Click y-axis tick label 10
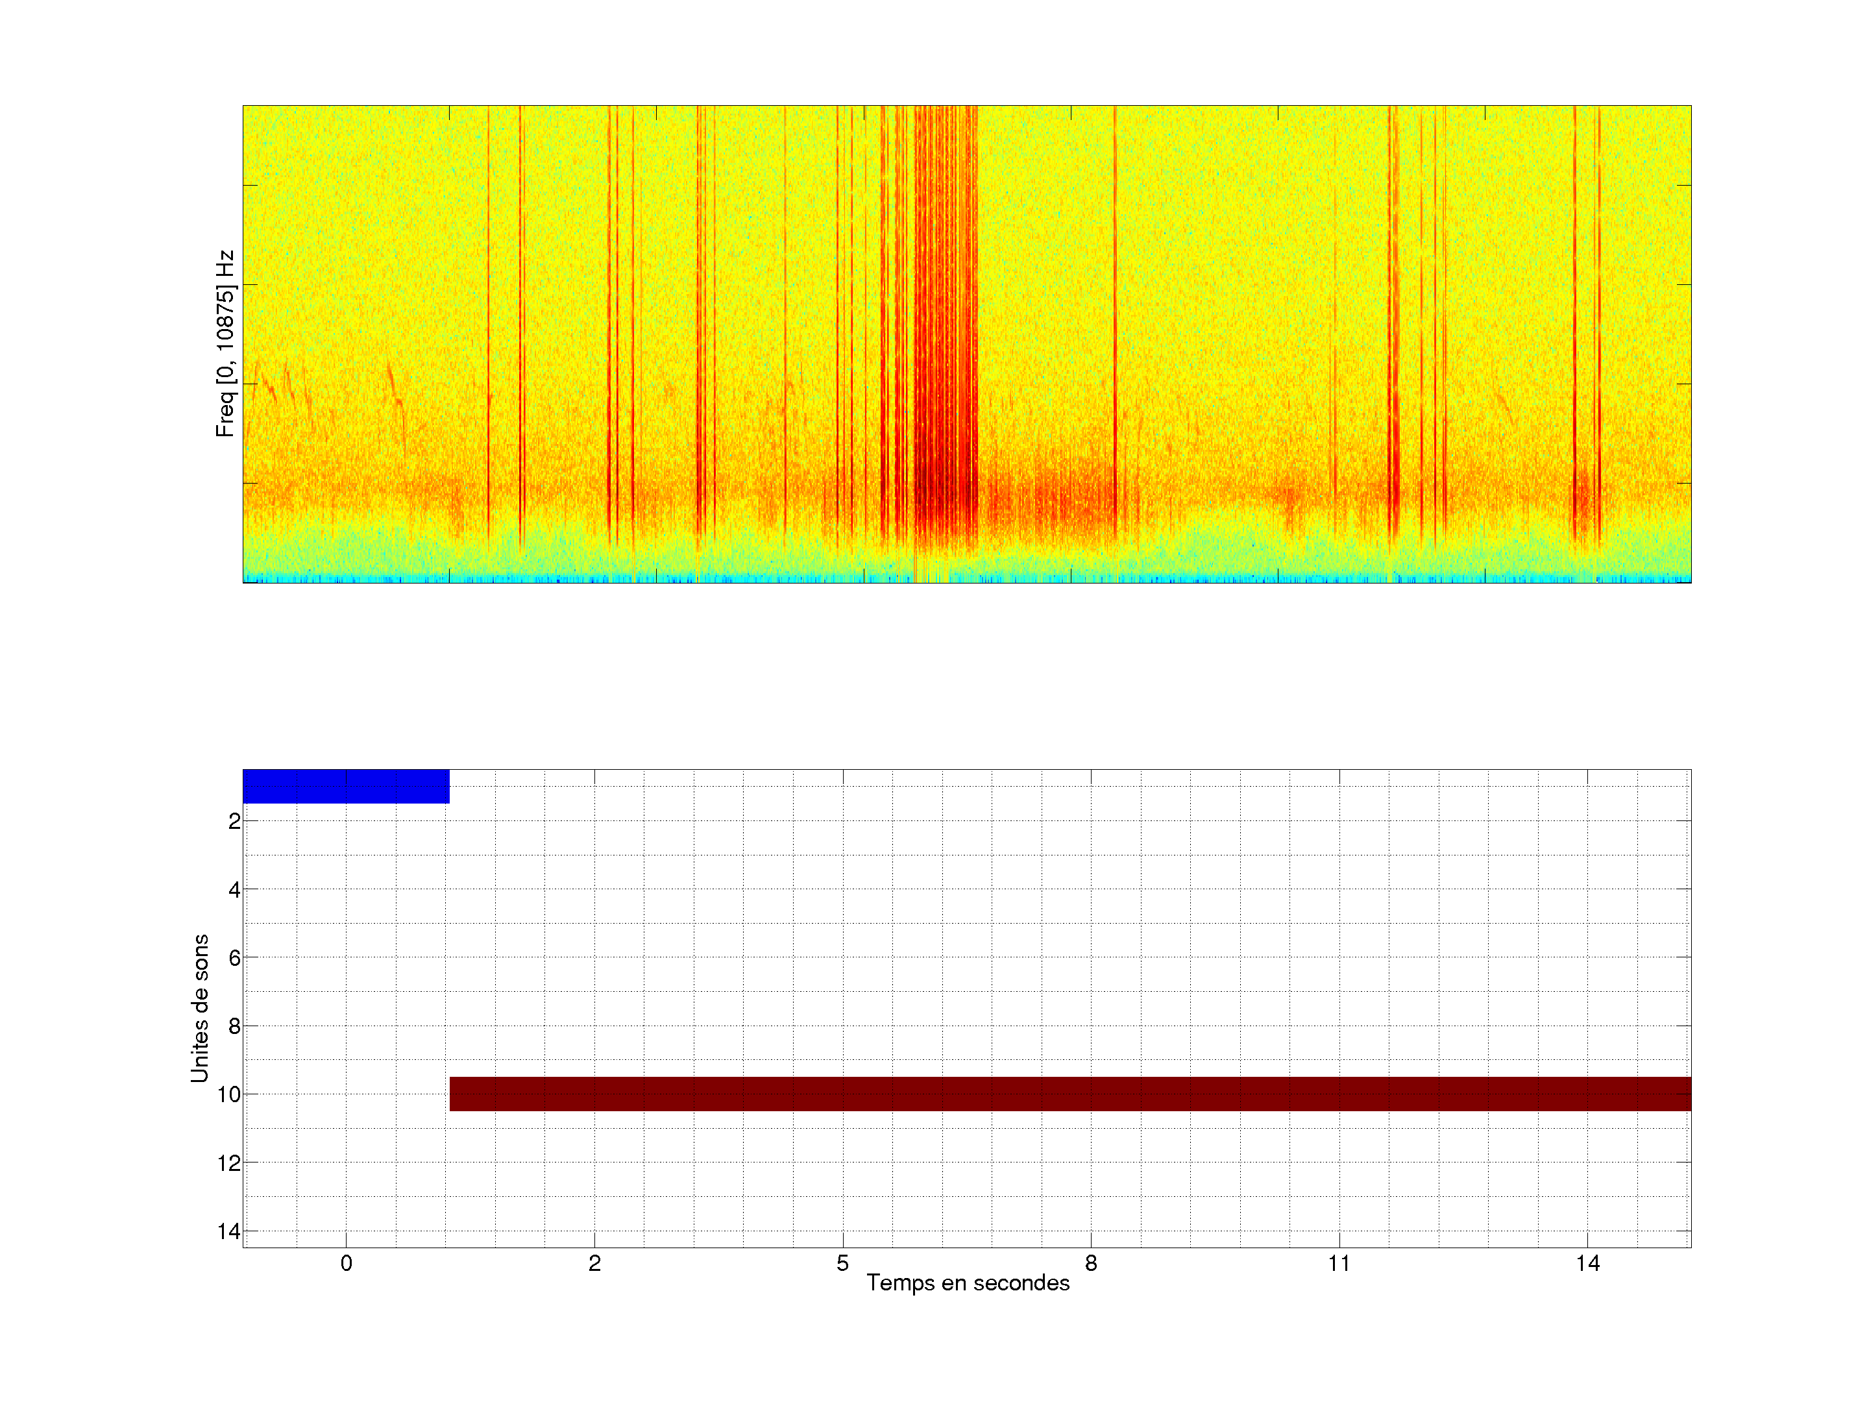The image size is (1869, 1402). click(229, 1094)
